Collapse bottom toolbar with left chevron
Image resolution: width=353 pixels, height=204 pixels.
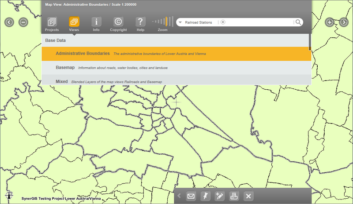click(179, 196)
